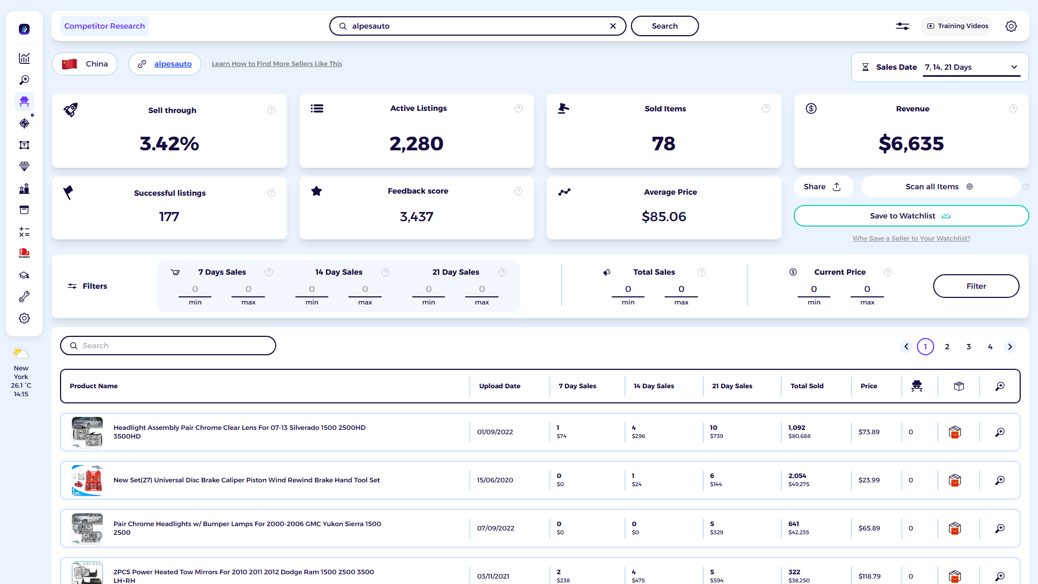Click Save to Watchlist
Viewport: 1038px width, 584px height.
tap(911, 216)
